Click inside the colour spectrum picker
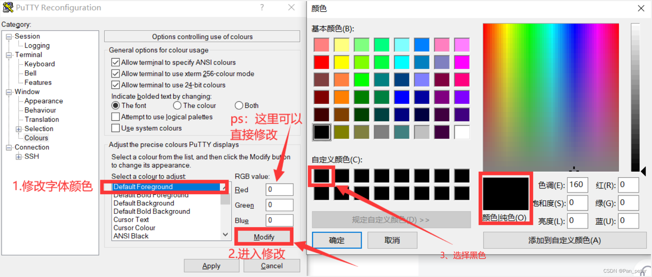This screenshot has height=277, width=652. [551, 97]
